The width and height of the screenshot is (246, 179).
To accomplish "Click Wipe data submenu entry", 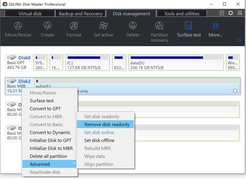I will 105,156.
